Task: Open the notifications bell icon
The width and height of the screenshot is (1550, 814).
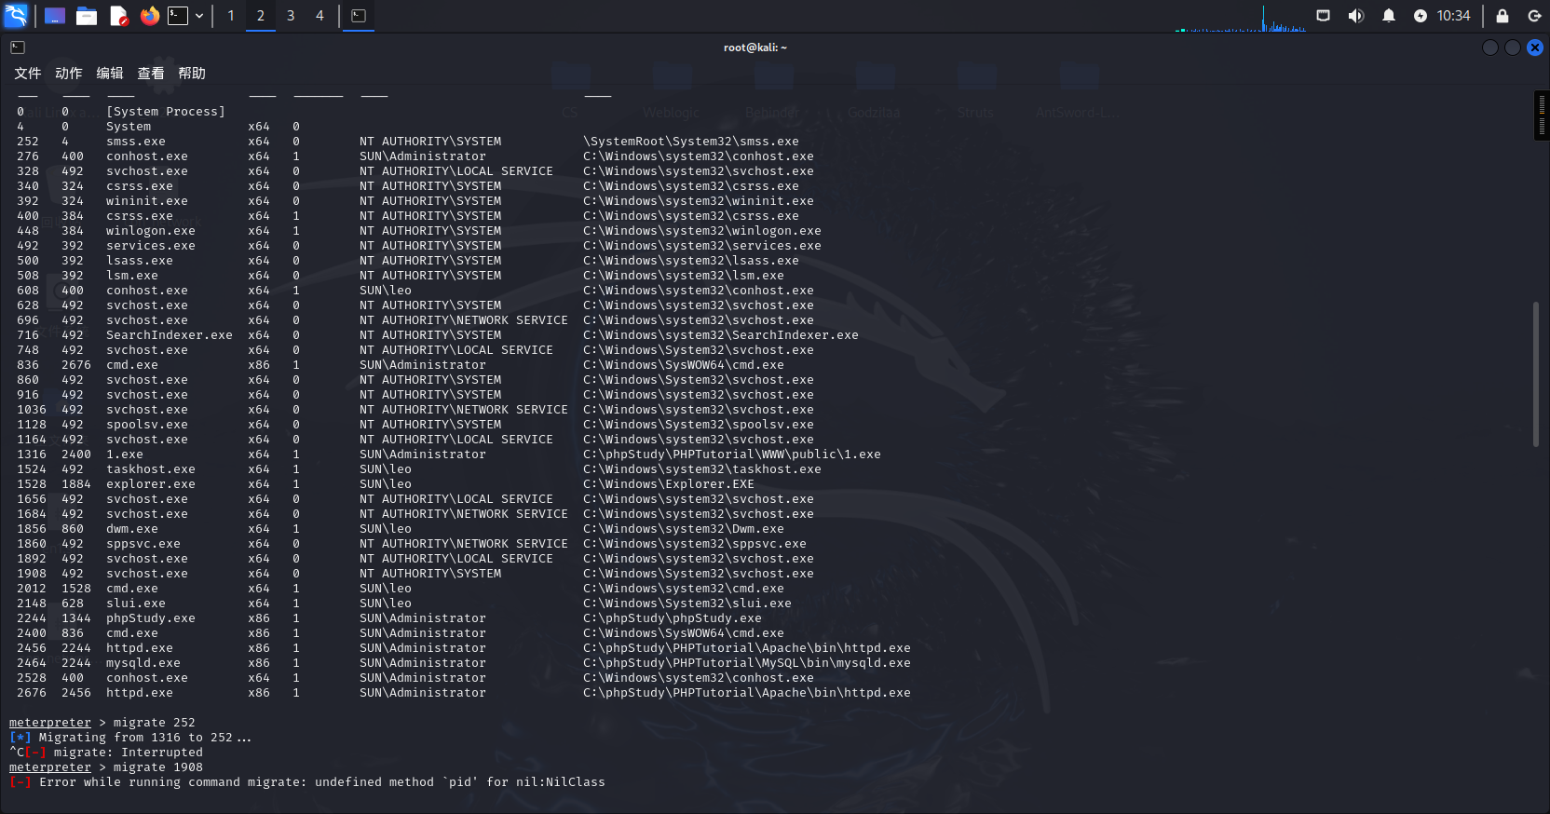Action: click(x=1389, y=16)
